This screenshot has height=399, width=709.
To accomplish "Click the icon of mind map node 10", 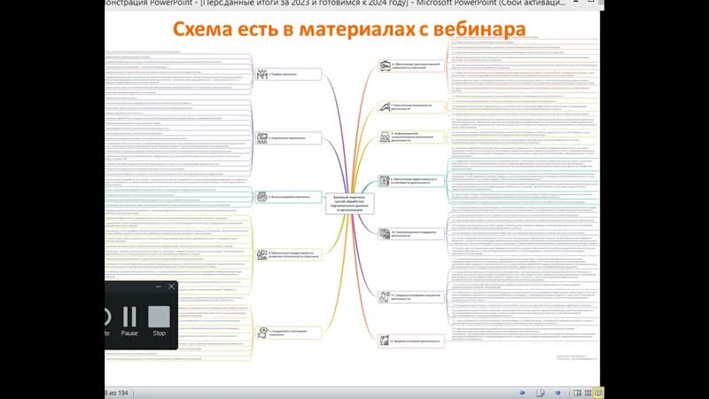I will pos(385,233).
